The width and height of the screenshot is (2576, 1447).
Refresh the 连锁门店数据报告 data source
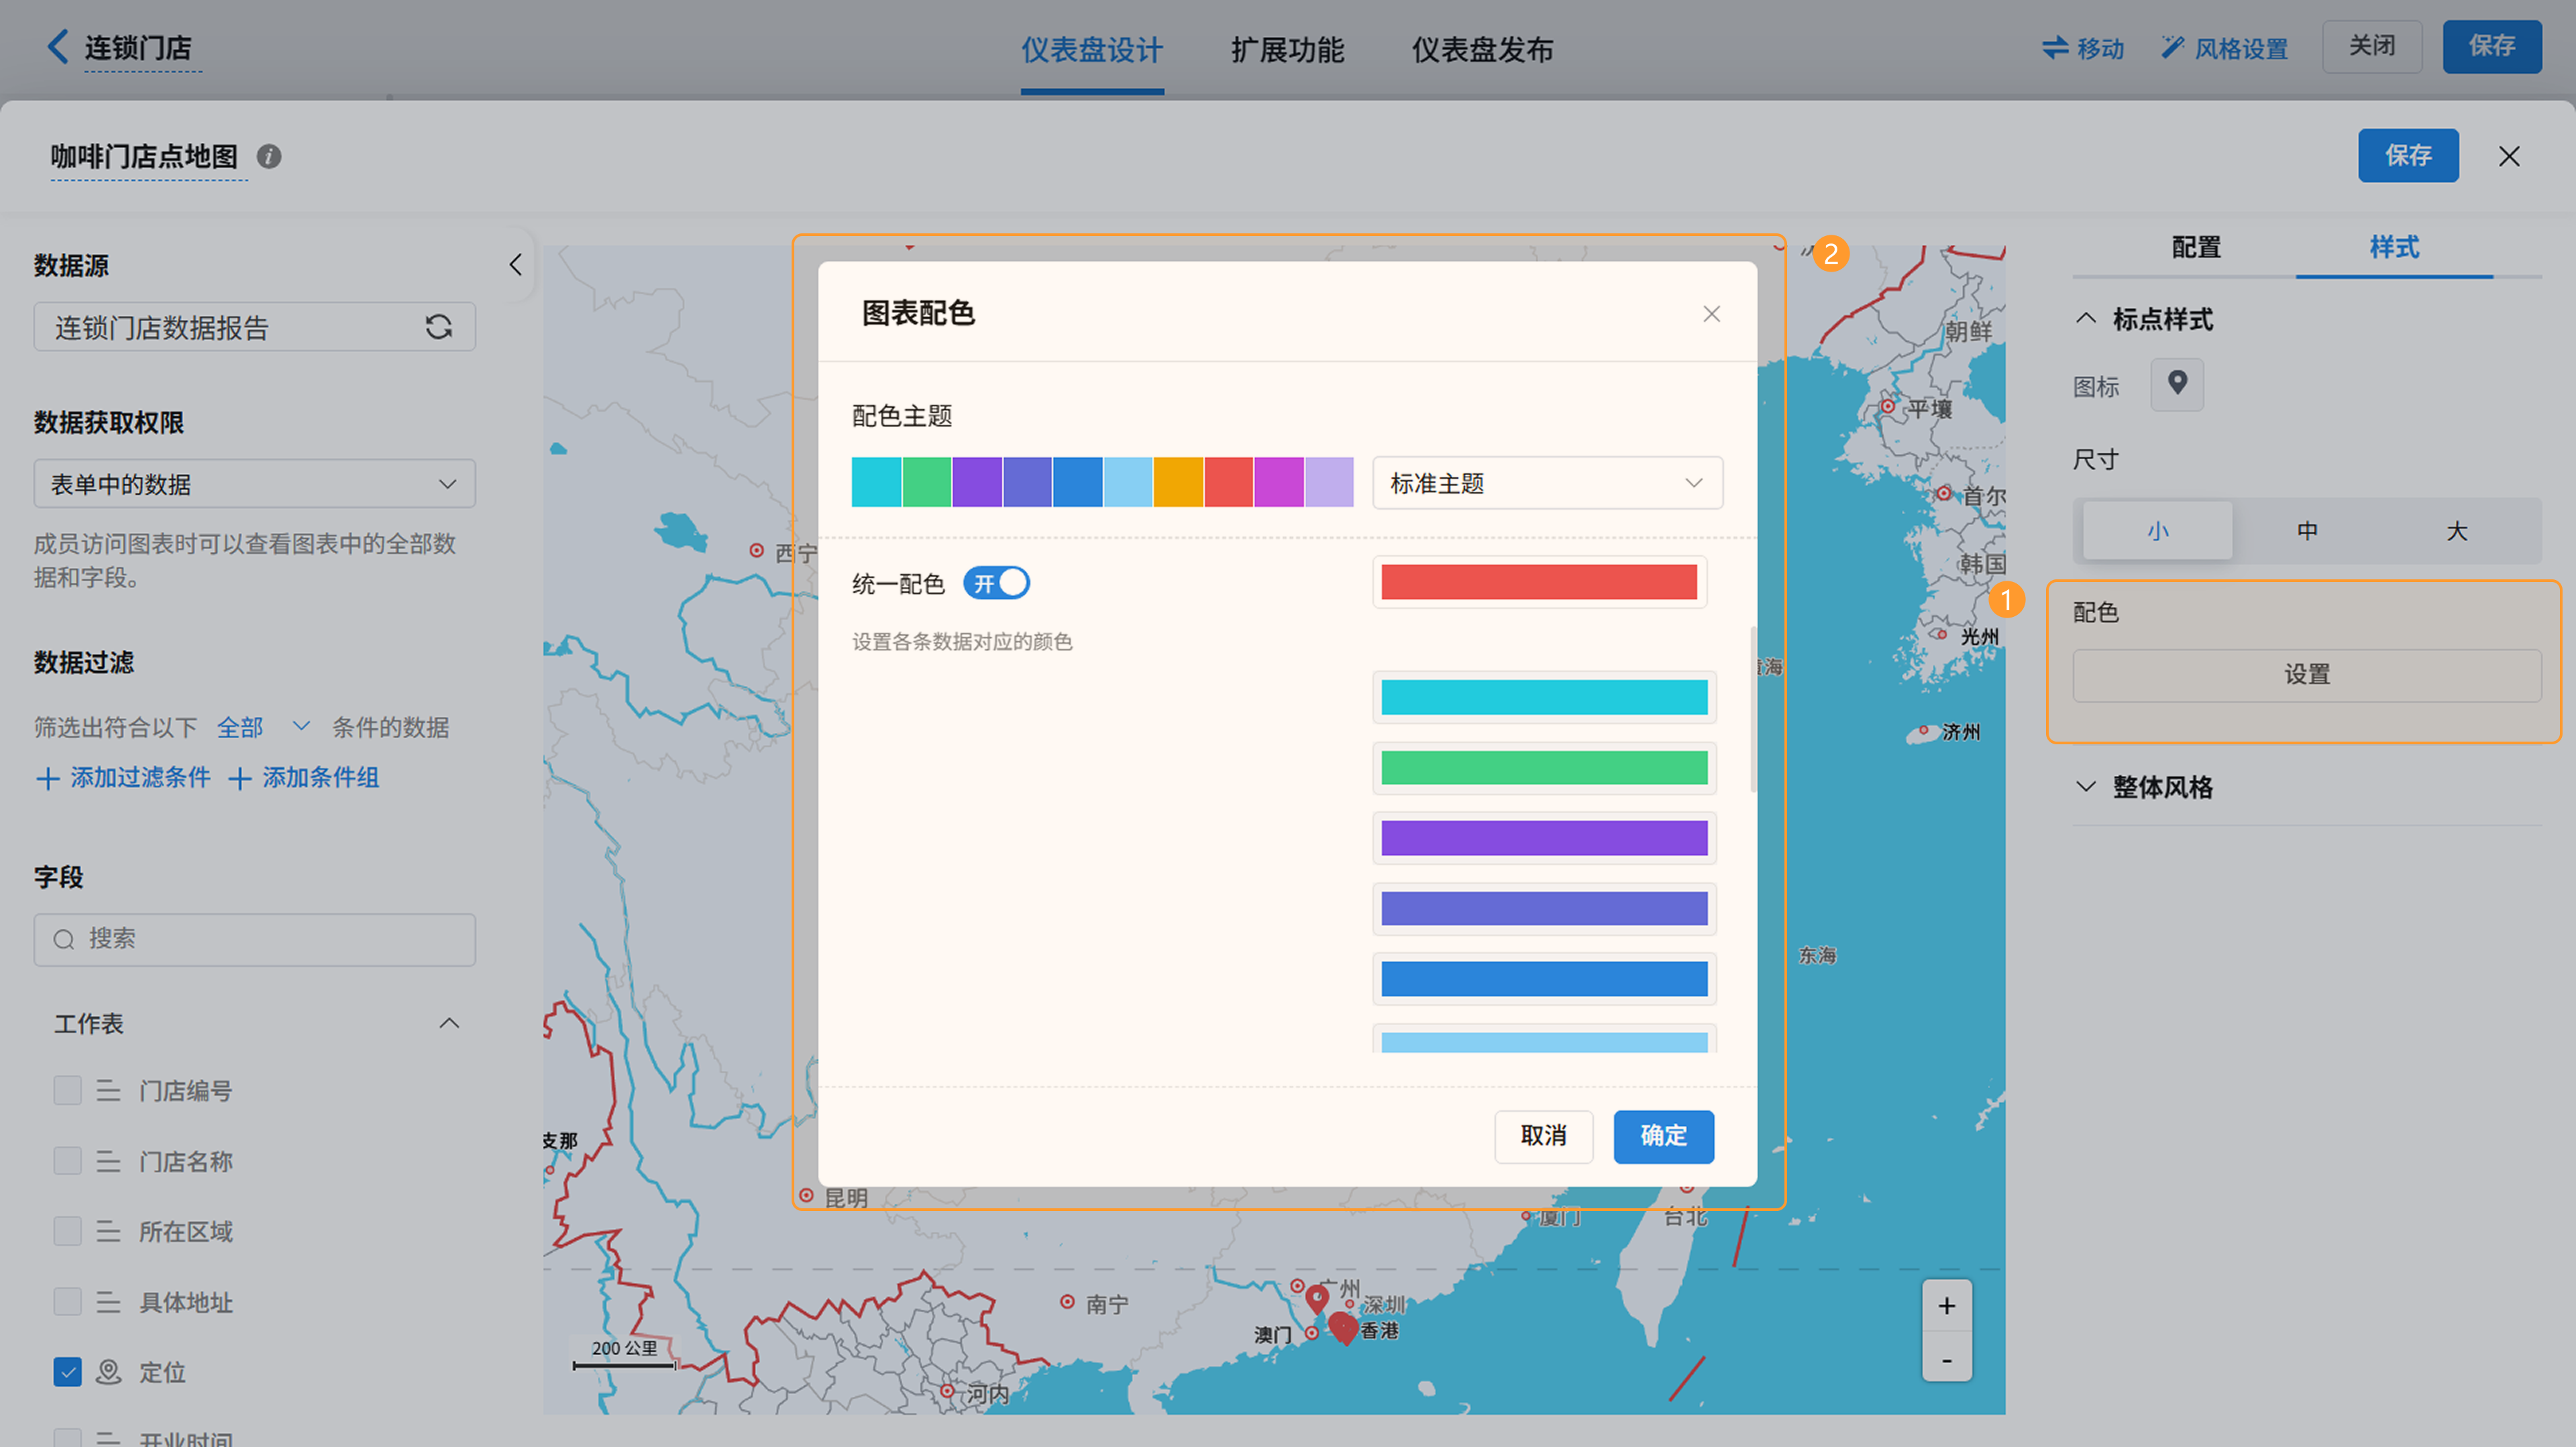point(438,327)
